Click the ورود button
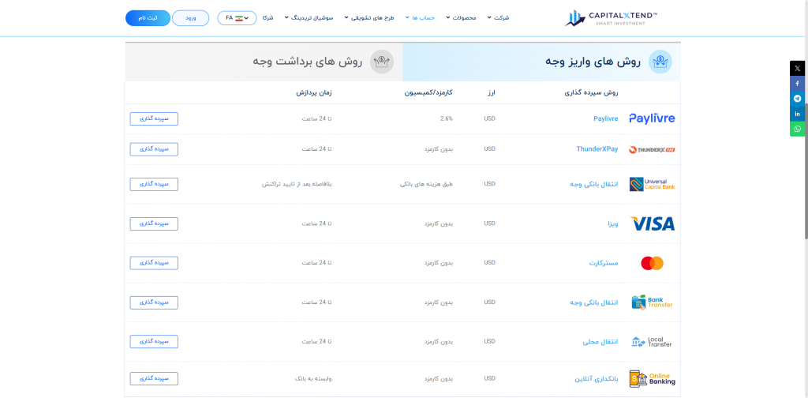The width and height of the screenshot is (808, 398). (191, 18)
